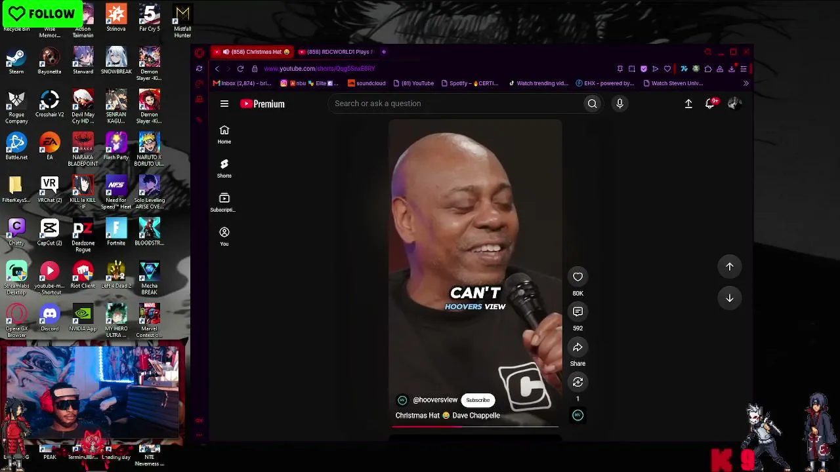Open the Extensions cube icon in toolbar
Image resolution: width=840 pixels, height=472 pixels.
coord(707,69)
